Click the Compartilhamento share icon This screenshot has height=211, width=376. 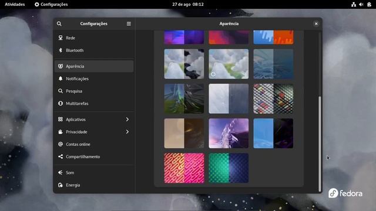(61, 156)
